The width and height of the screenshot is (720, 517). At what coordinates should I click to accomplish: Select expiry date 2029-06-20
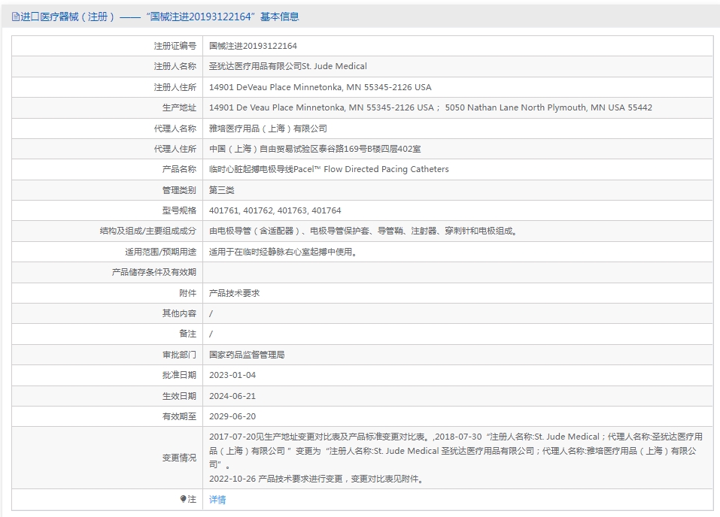[x=232, y=416]
